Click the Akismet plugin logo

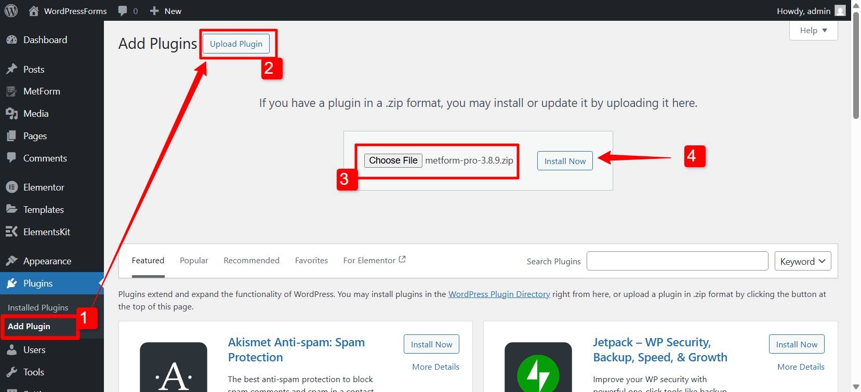point(174,367)
